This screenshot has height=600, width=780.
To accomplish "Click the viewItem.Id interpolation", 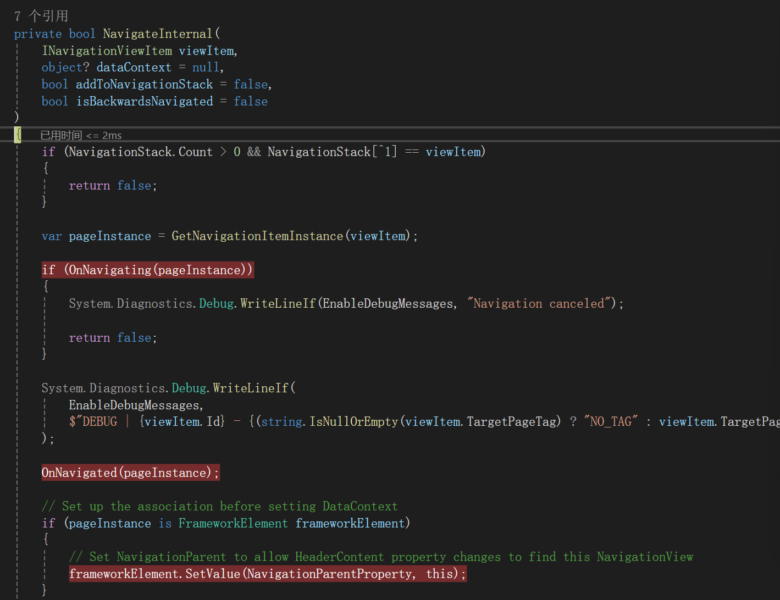I will click(x=182, y=422).
